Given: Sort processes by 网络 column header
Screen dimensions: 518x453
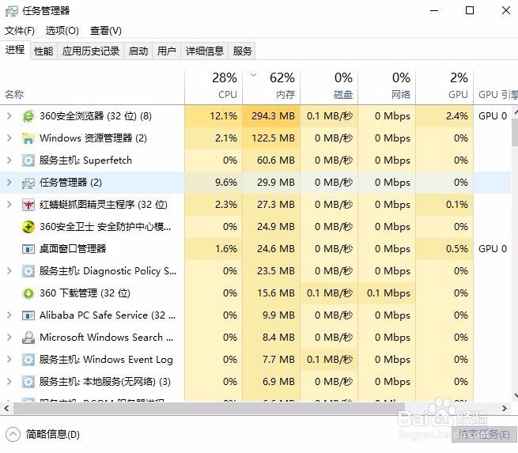Looking at the screenshot, I should [387, 86].
